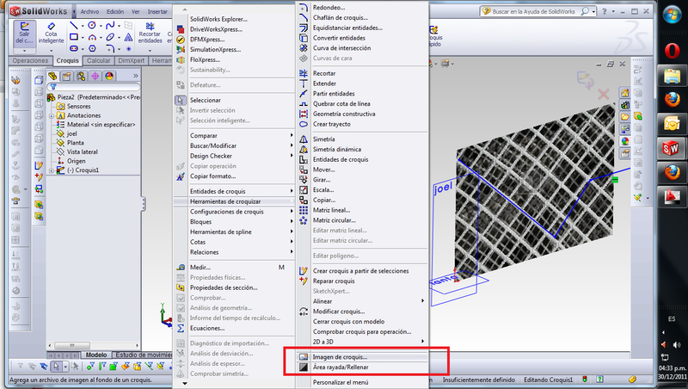This screenshot has width=688, height=389.
Task: Open the Archivo menu
Action: (89, 12)
